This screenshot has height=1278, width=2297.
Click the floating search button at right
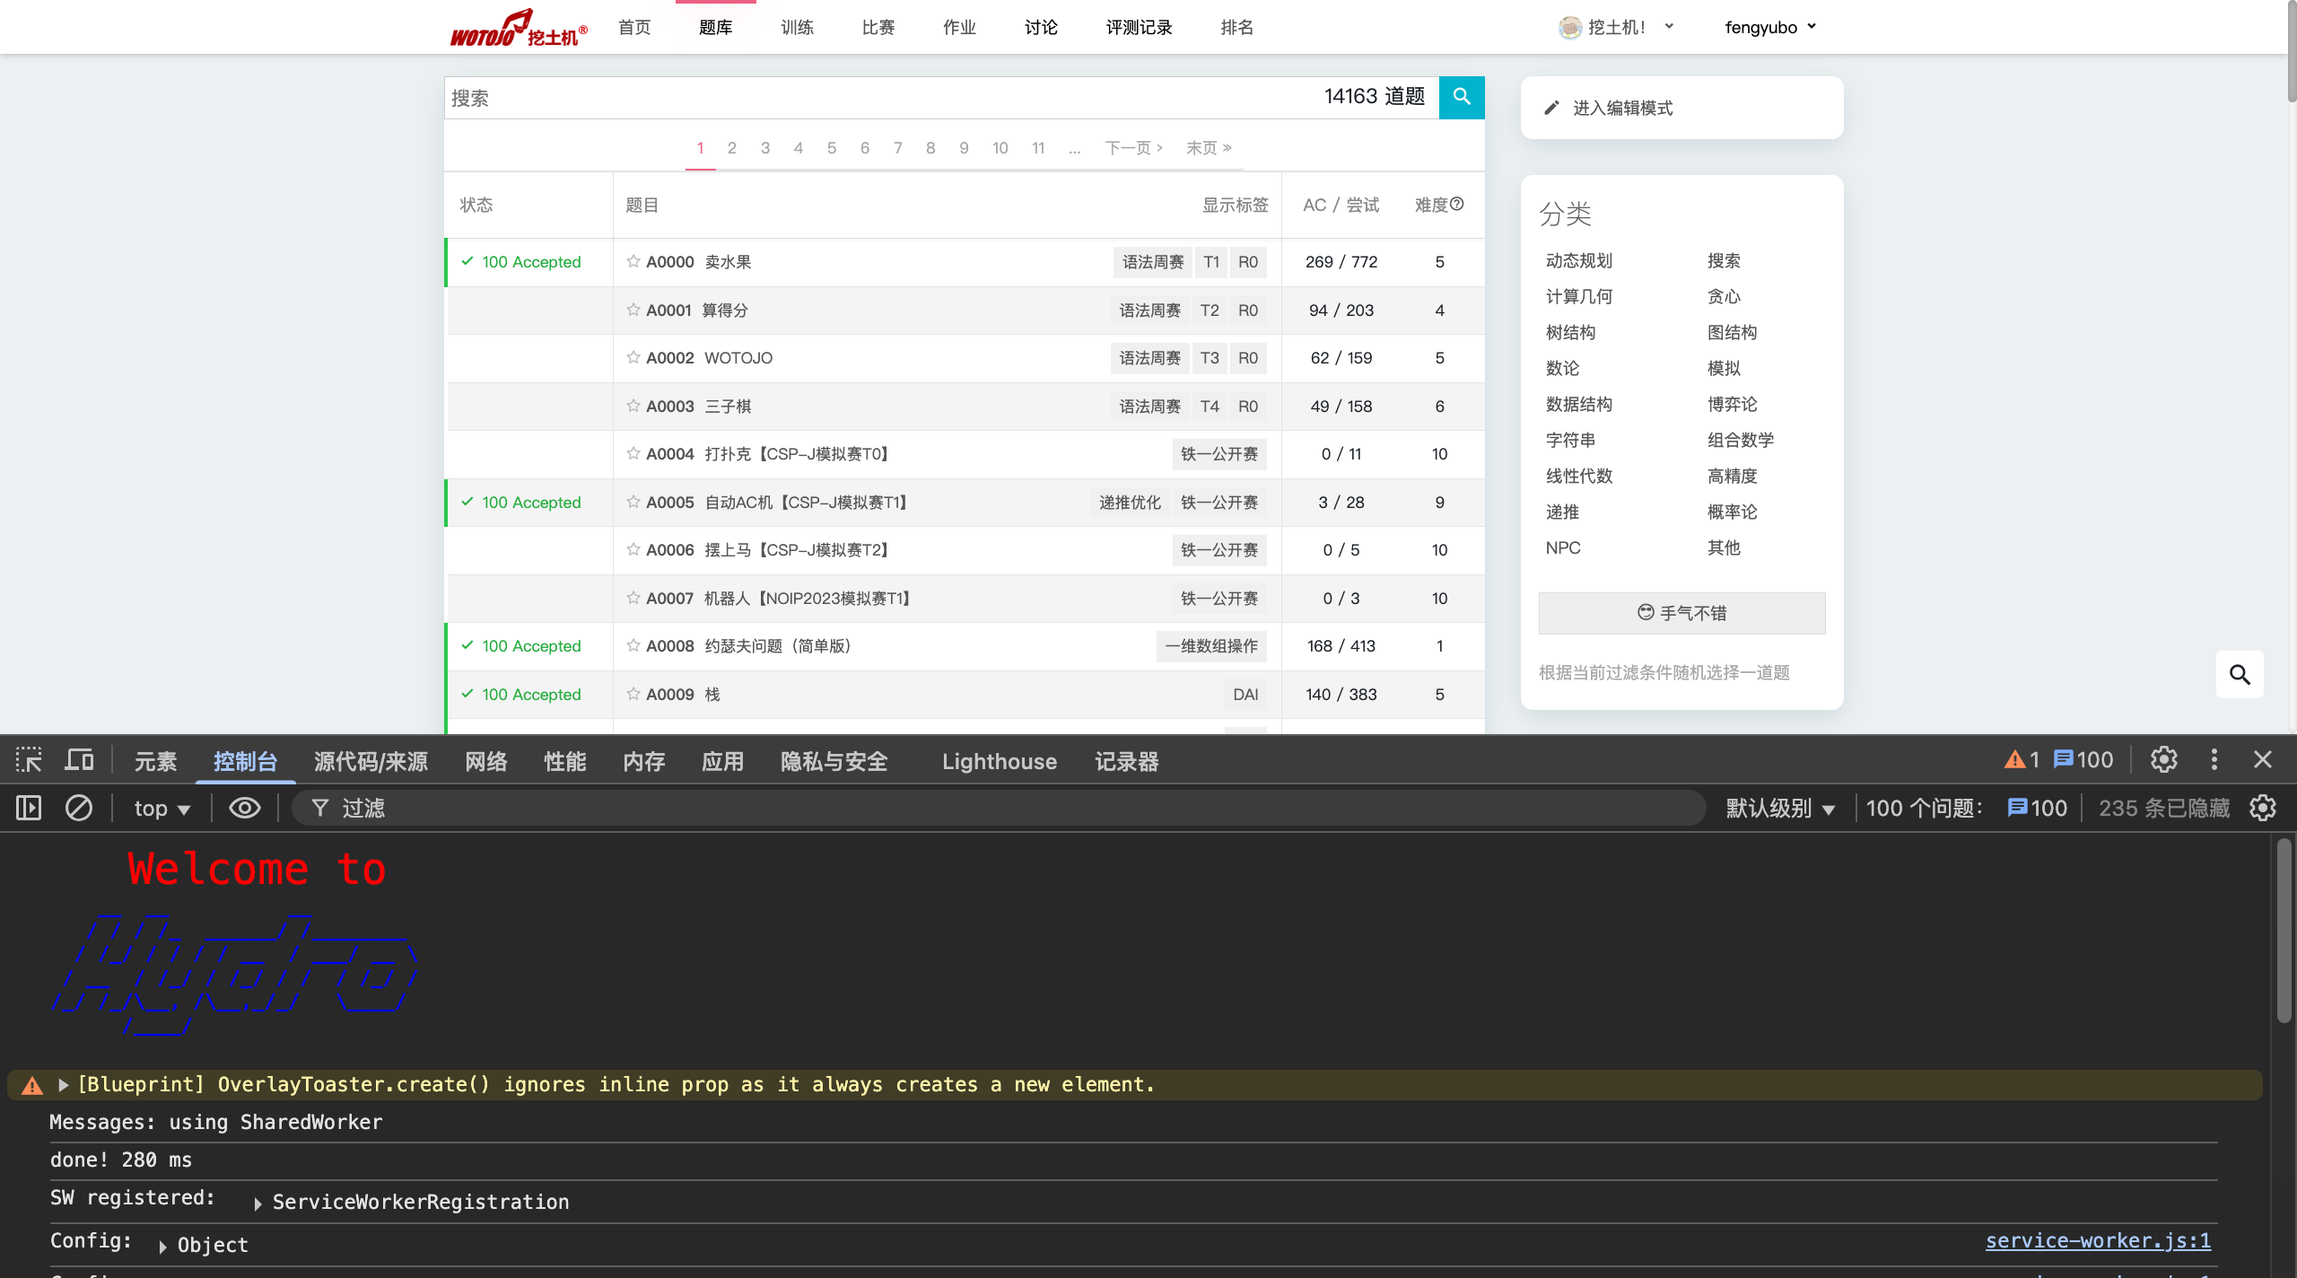[x=2240, y=674]
